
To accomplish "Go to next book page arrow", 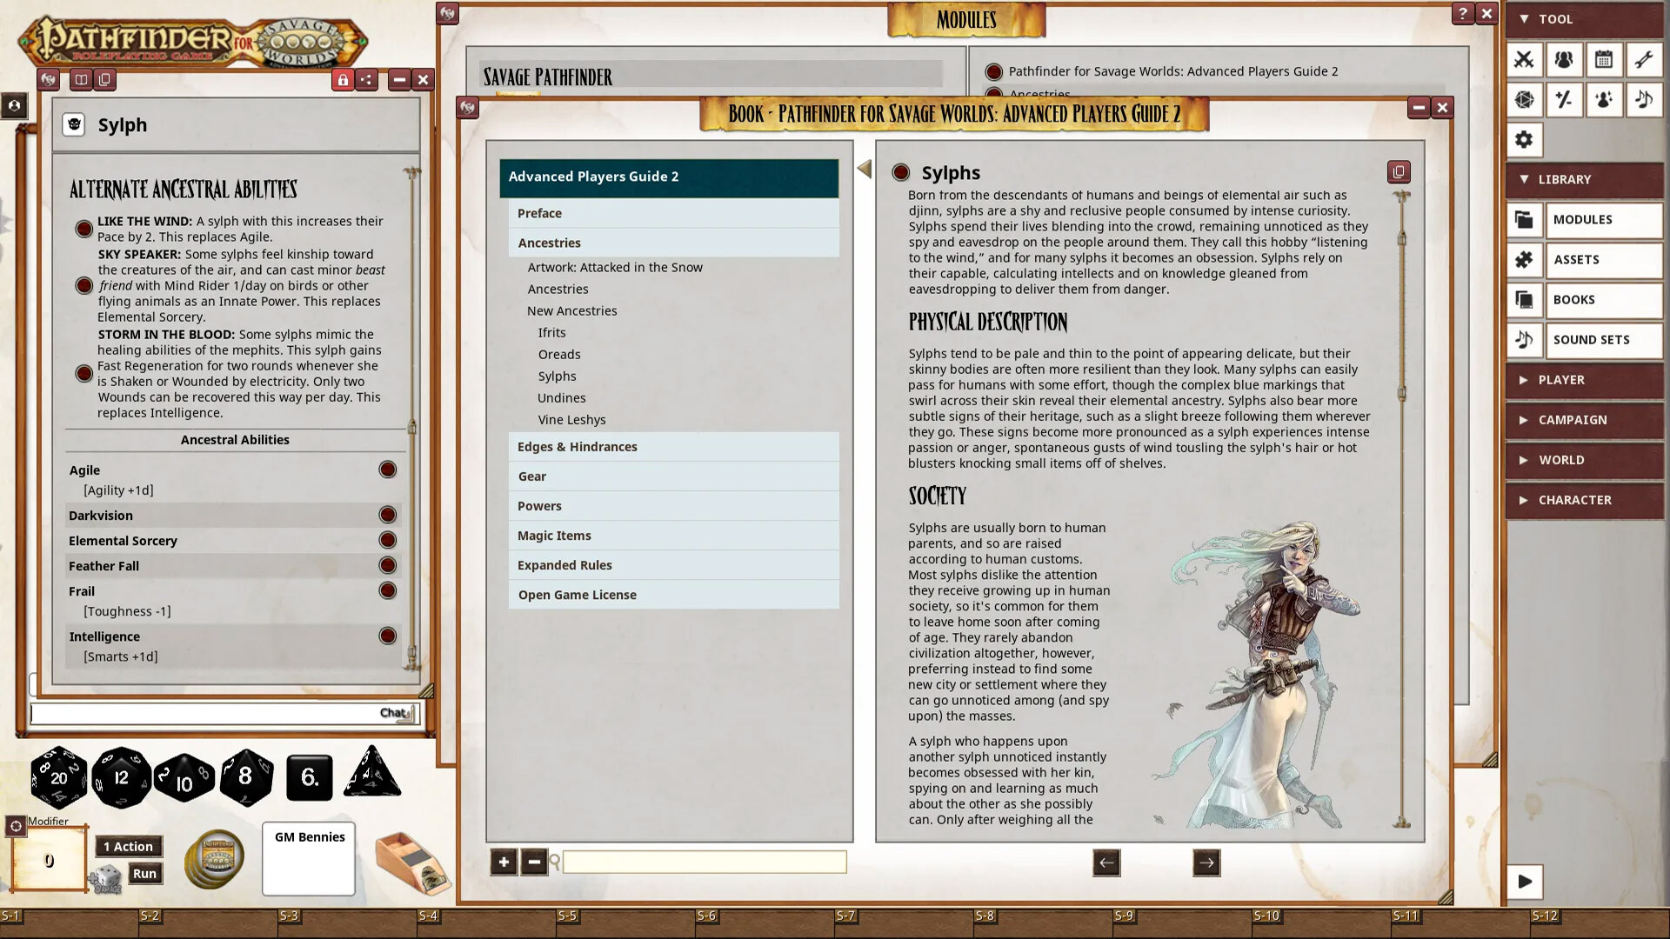I will [x=1206, y=862].
